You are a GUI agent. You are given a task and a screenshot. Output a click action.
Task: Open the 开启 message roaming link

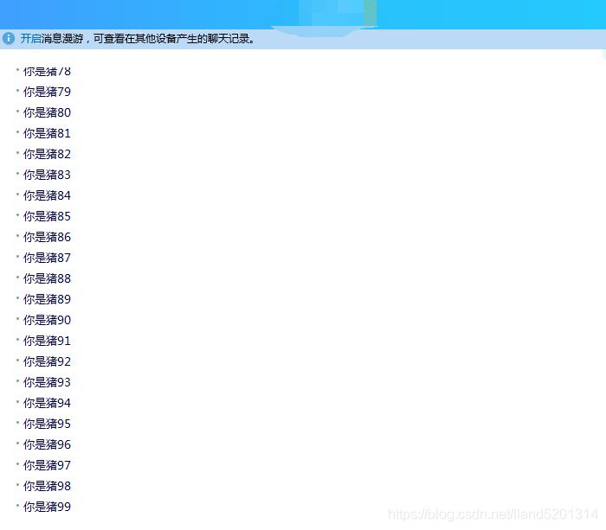pyautogui.click(x=30, y=39)
